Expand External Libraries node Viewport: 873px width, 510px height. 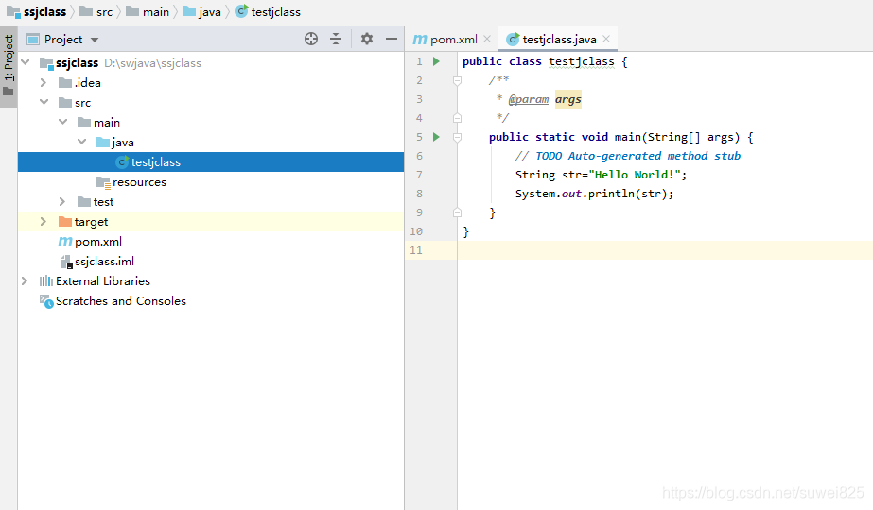[25, 280]
